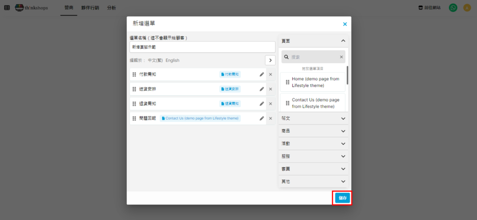Expand the 商品 section

(343, 131)
